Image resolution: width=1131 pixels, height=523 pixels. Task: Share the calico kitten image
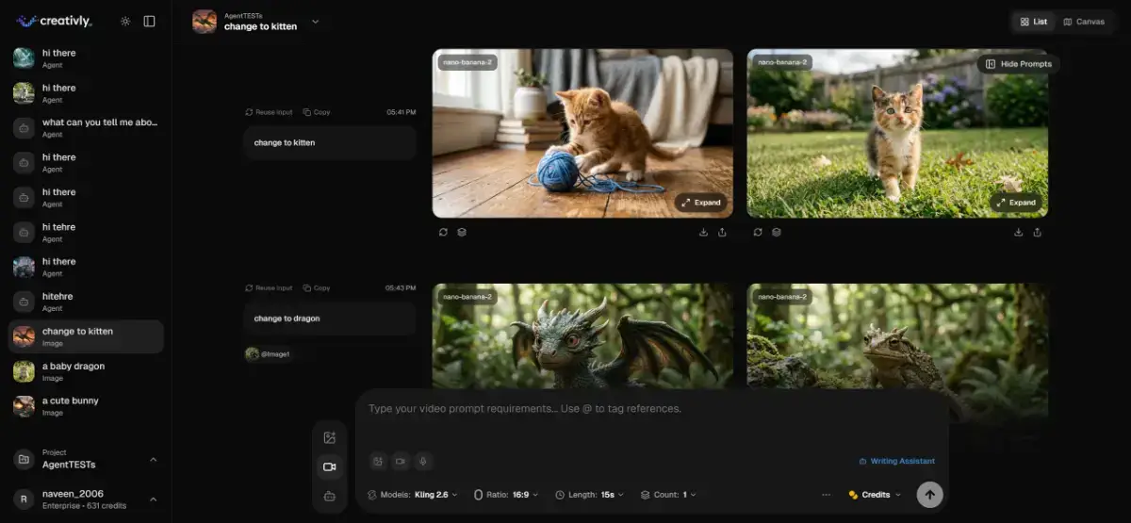click(x=1038, y=232)
